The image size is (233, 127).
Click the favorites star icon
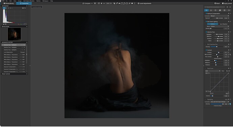coord(227,7)
